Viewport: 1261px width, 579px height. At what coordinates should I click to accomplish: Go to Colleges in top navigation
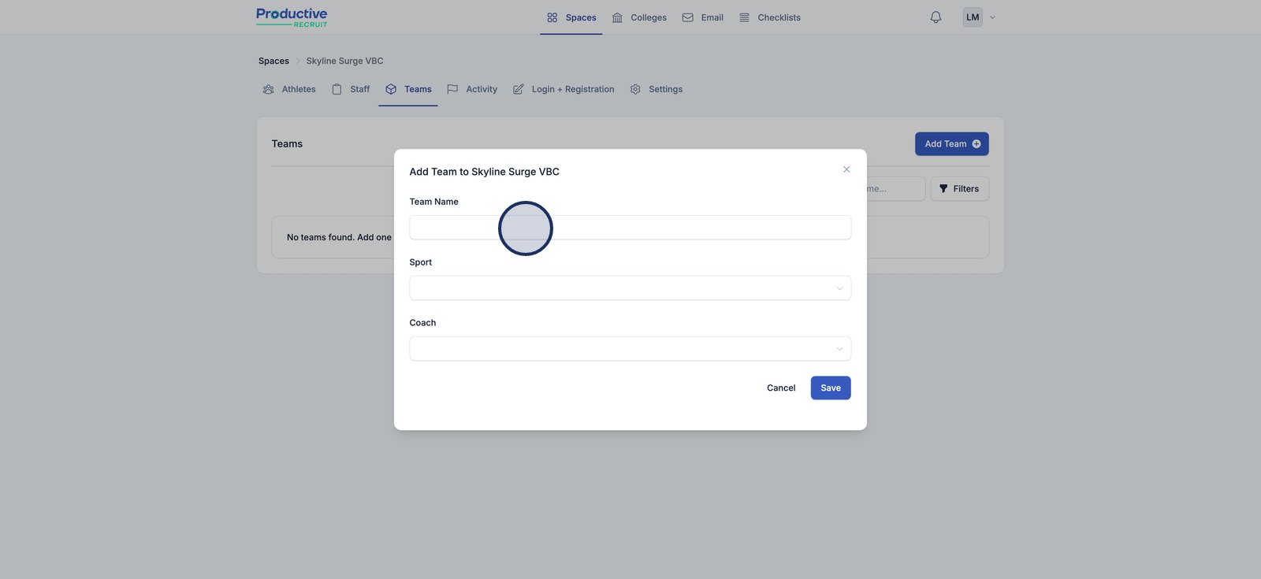pyautogui.click(x=639, y=17)
